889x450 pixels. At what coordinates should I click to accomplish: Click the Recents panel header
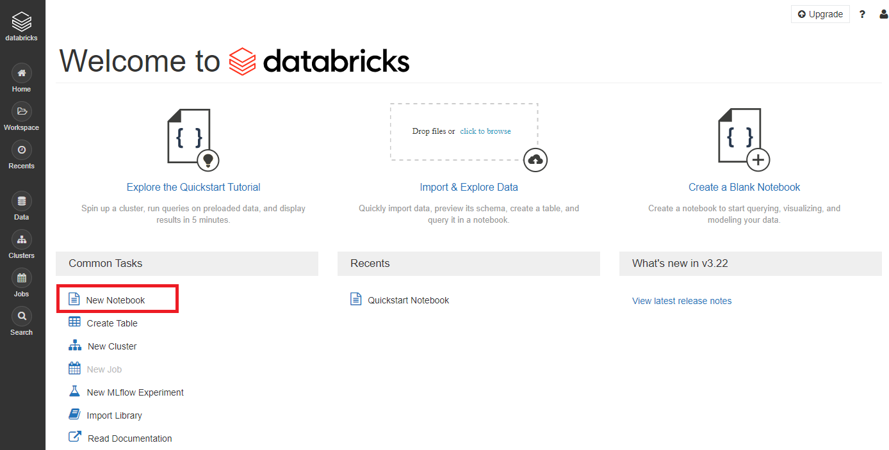point(469,264)
